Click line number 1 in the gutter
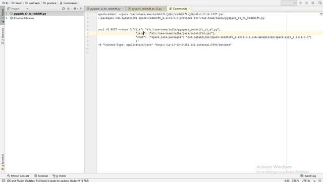Screen dimensions: 323x182 [x=88, y=14]
